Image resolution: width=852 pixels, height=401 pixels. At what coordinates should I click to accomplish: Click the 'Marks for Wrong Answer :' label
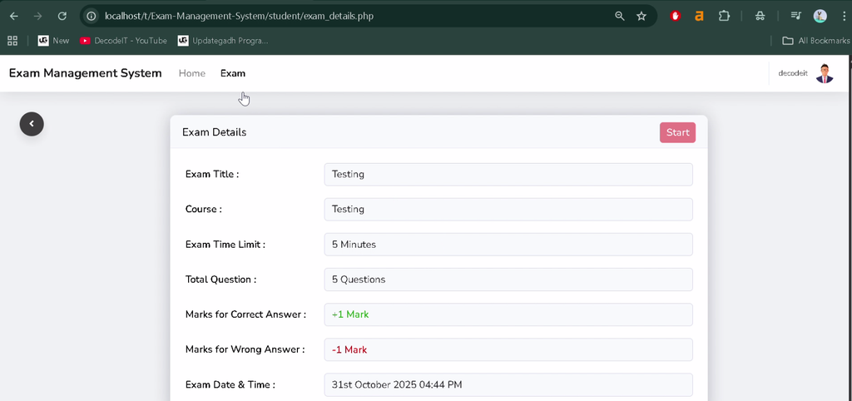pos(245,349)
